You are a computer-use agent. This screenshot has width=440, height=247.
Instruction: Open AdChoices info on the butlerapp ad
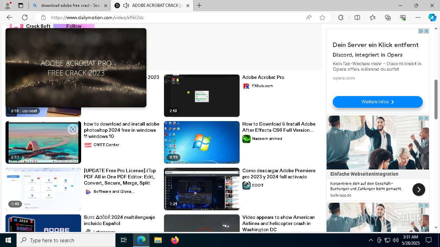tap(421, 118)
